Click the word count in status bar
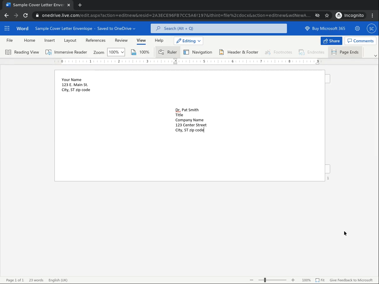This screenshot has height=284, width=379. (36, 280)
